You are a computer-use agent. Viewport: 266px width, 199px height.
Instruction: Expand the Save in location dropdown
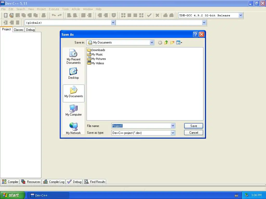(152, 42)
